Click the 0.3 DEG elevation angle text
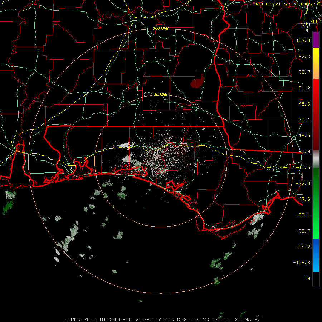 tap(175, 319)
